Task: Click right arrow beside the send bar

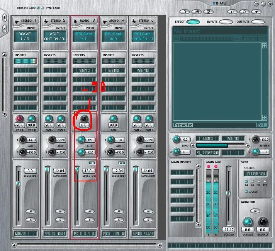Action: (247, 145)
